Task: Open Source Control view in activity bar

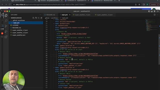Action: click(x=6, y=26)
